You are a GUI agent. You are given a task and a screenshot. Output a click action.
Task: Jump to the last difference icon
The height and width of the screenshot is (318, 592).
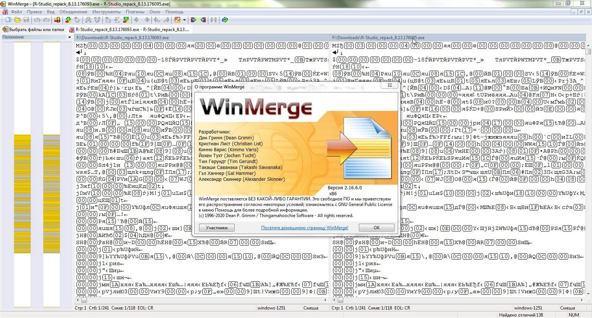click(x=126, y=20)
